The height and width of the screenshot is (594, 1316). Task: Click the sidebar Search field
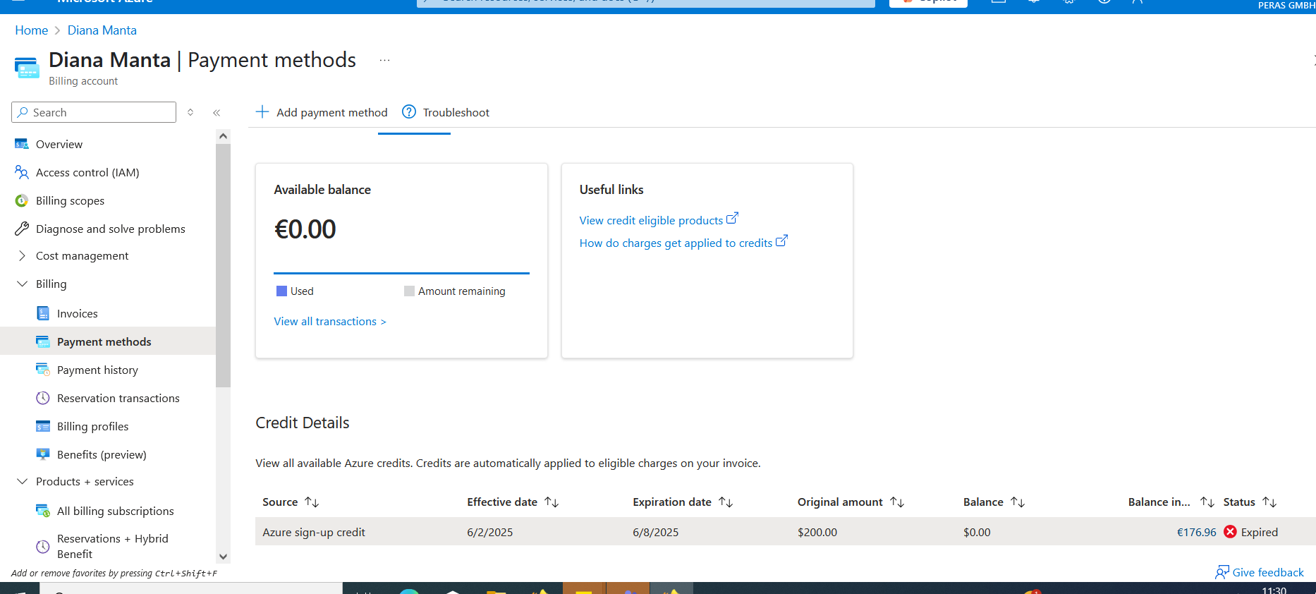pos(94,112)
